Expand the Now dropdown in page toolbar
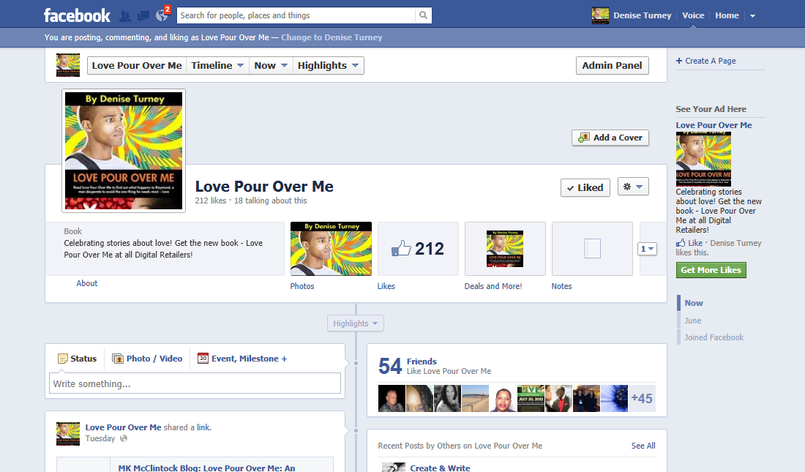This screenshot has height=472, width=805. point(271,65)
